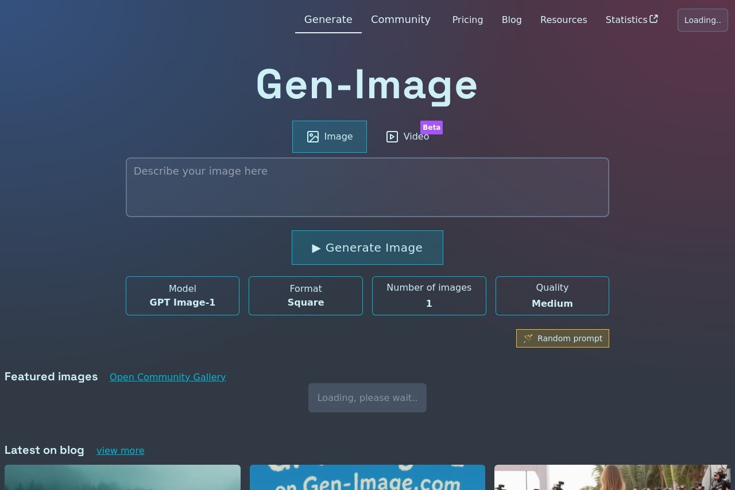Open the Statistics link
The width and height of the screenshot is (735, 490).
[632, 20]
